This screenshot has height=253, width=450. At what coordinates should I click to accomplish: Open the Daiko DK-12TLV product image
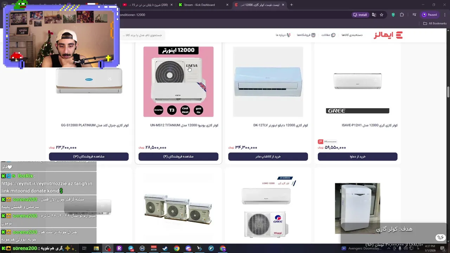tap(268, 82)
